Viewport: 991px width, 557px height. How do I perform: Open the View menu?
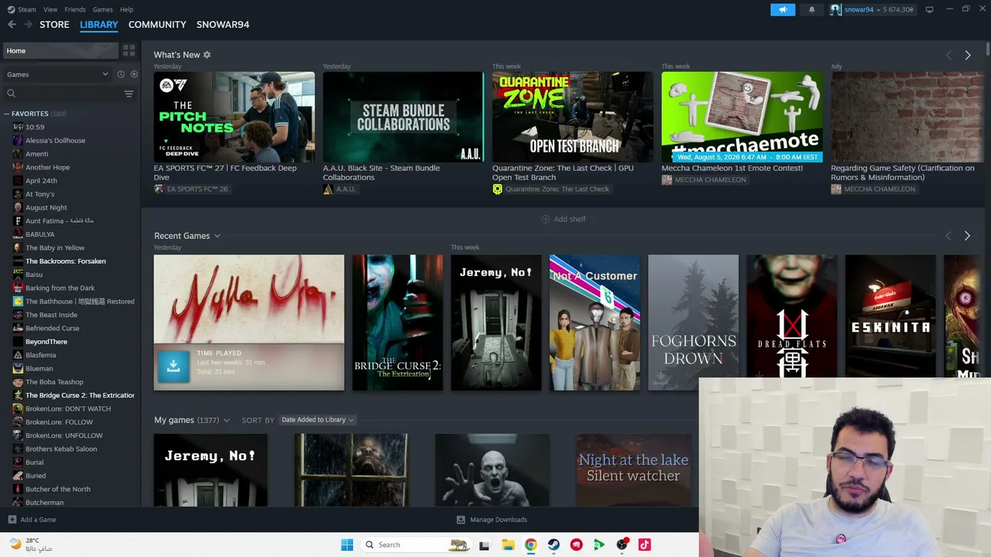(50, 9)
